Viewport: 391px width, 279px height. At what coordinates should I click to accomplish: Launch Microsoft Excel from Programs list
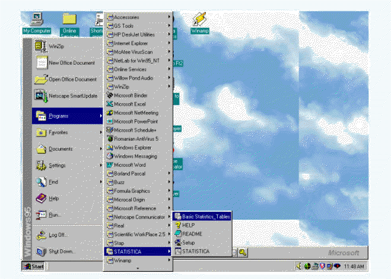click(x=129, y=104)
